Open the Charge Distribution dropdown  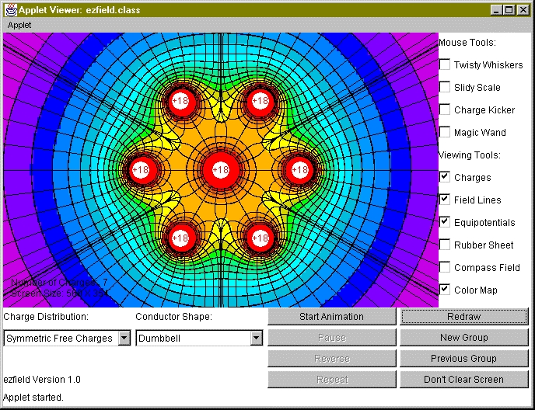[x=124, y=339]
